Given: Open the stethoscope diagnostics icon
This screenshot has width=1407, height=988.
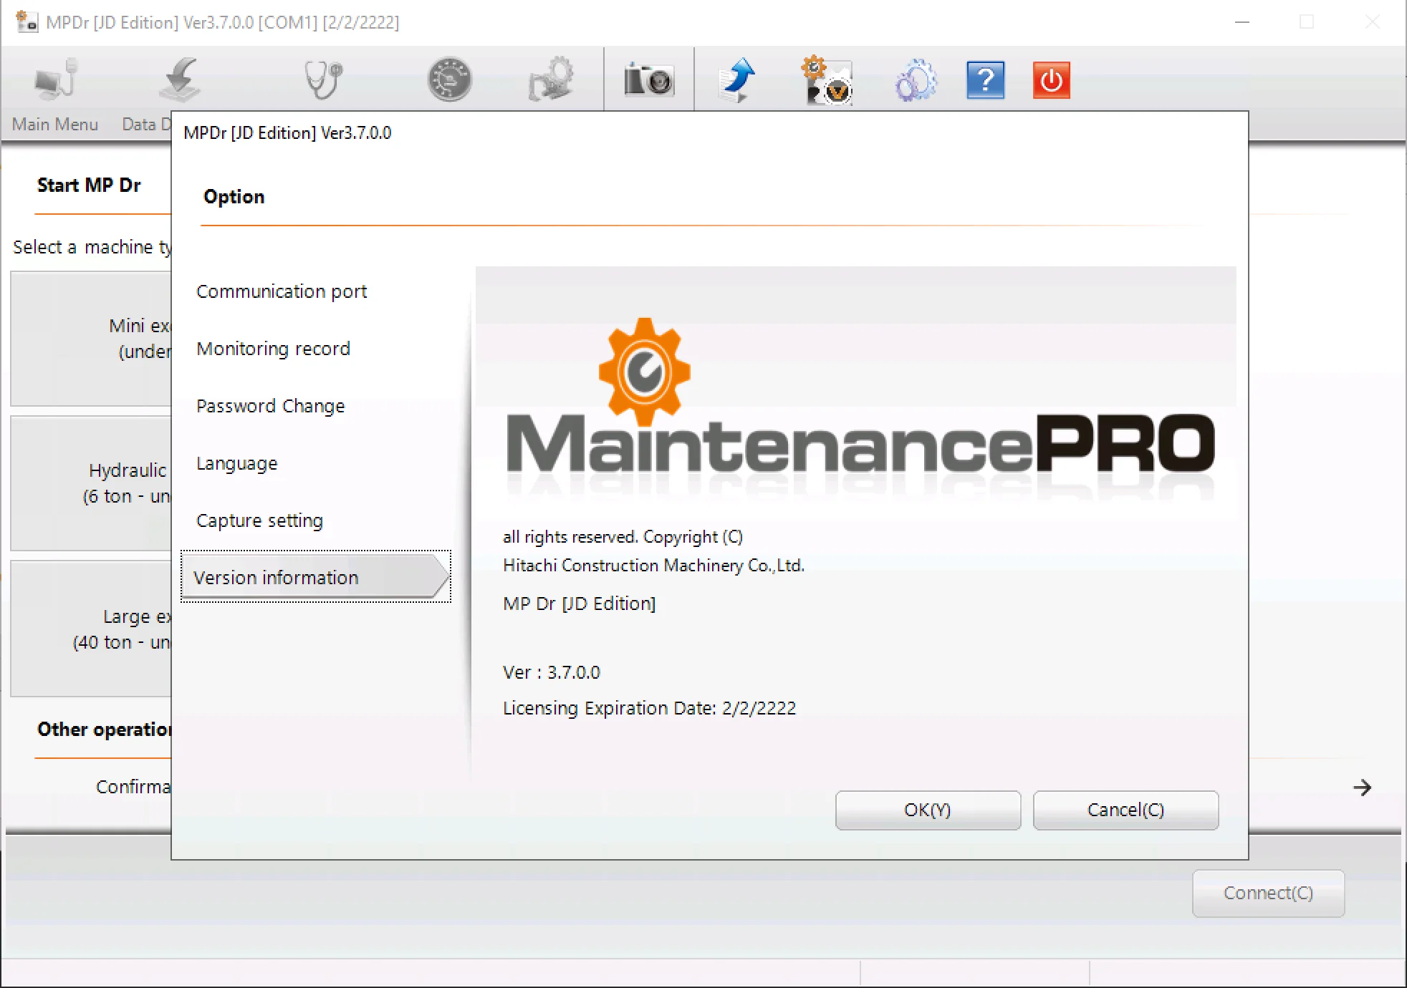Looking at the screenshot, I should click(x=323, y=80).
